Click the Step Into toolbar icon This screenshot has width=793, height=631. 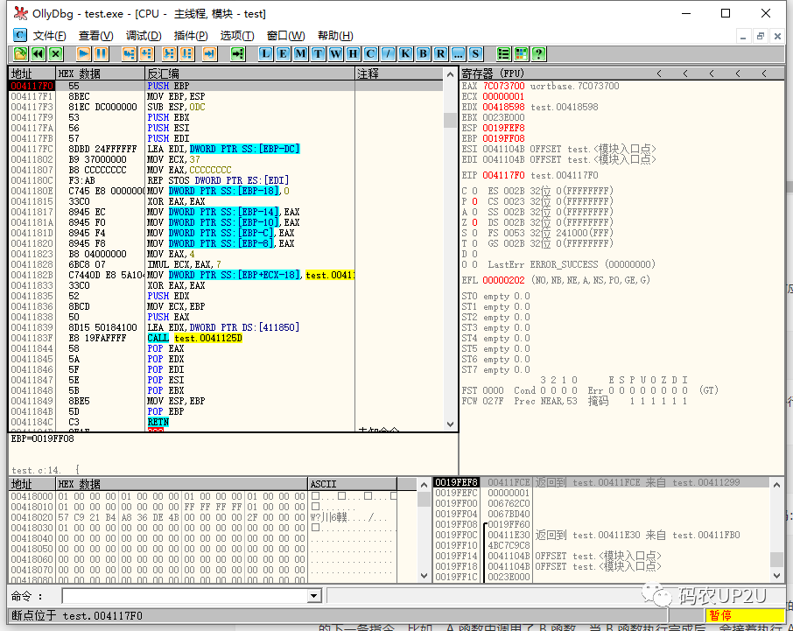tap(129, 53)
